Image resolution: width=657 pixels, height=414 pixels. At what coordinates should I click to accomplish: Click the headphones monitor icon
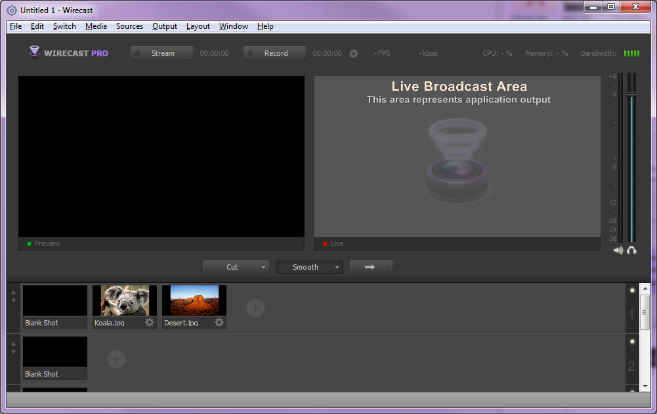click(631, 250)
